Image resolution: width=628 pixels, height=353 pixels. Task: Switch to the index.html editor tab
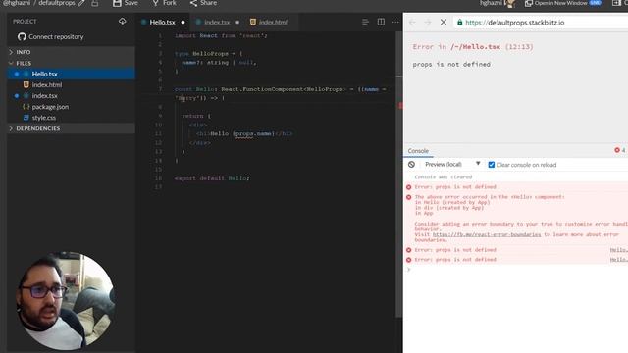coord(273,22)
